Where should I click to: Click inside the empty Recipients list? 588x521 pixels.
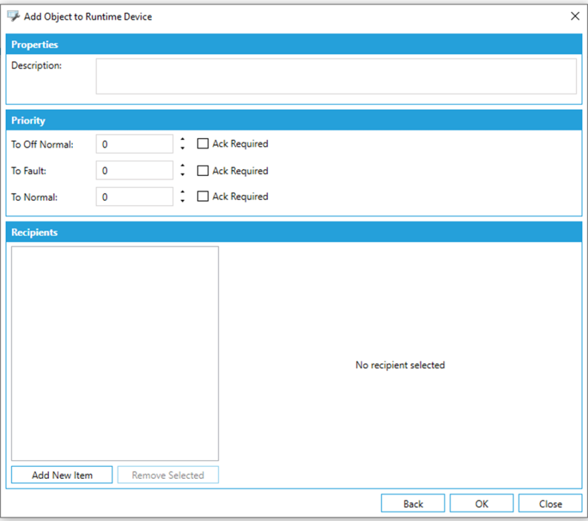(x=115, y=353)
